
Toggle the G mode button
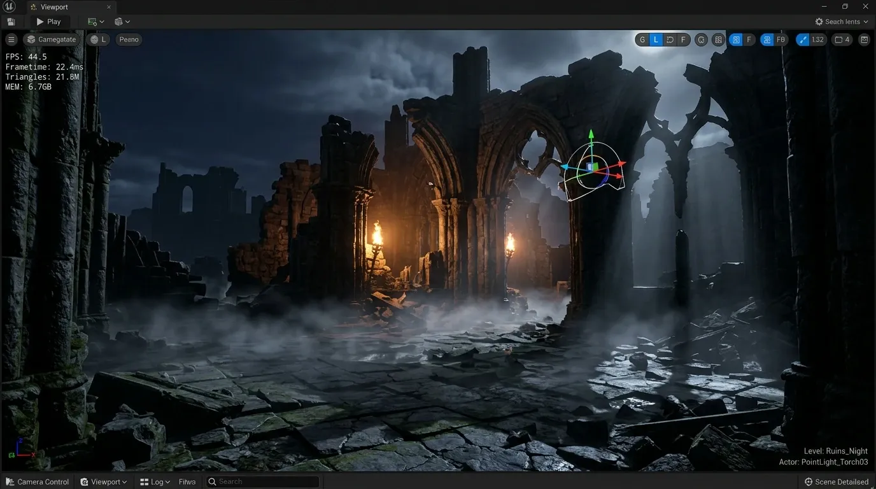(x=642, y=39)
